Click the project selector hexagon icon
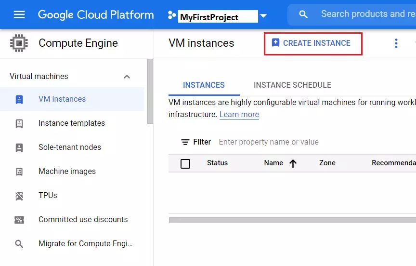Screen dimensions: 416x266 (172, 15)
